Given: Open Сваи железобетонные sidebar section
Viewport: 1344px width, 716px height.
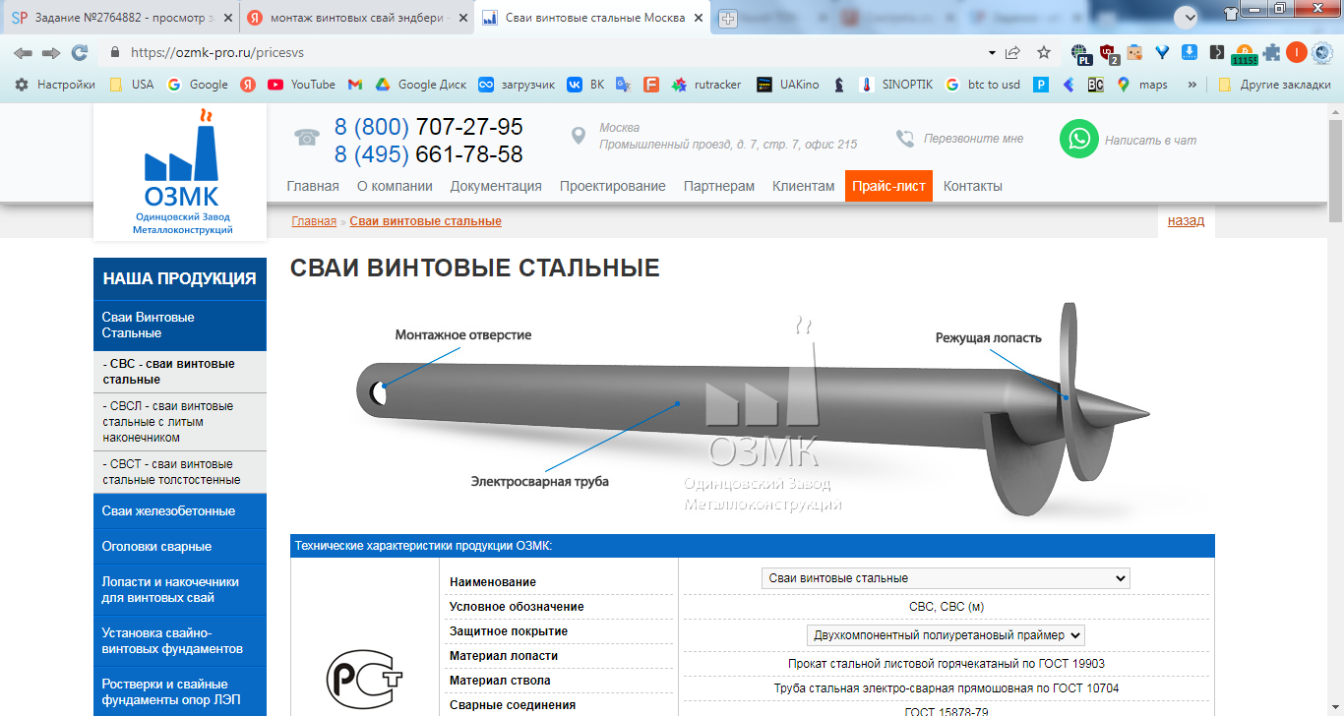Looking at the screenshot, I should pyautogui.click(x=180, y=511).
